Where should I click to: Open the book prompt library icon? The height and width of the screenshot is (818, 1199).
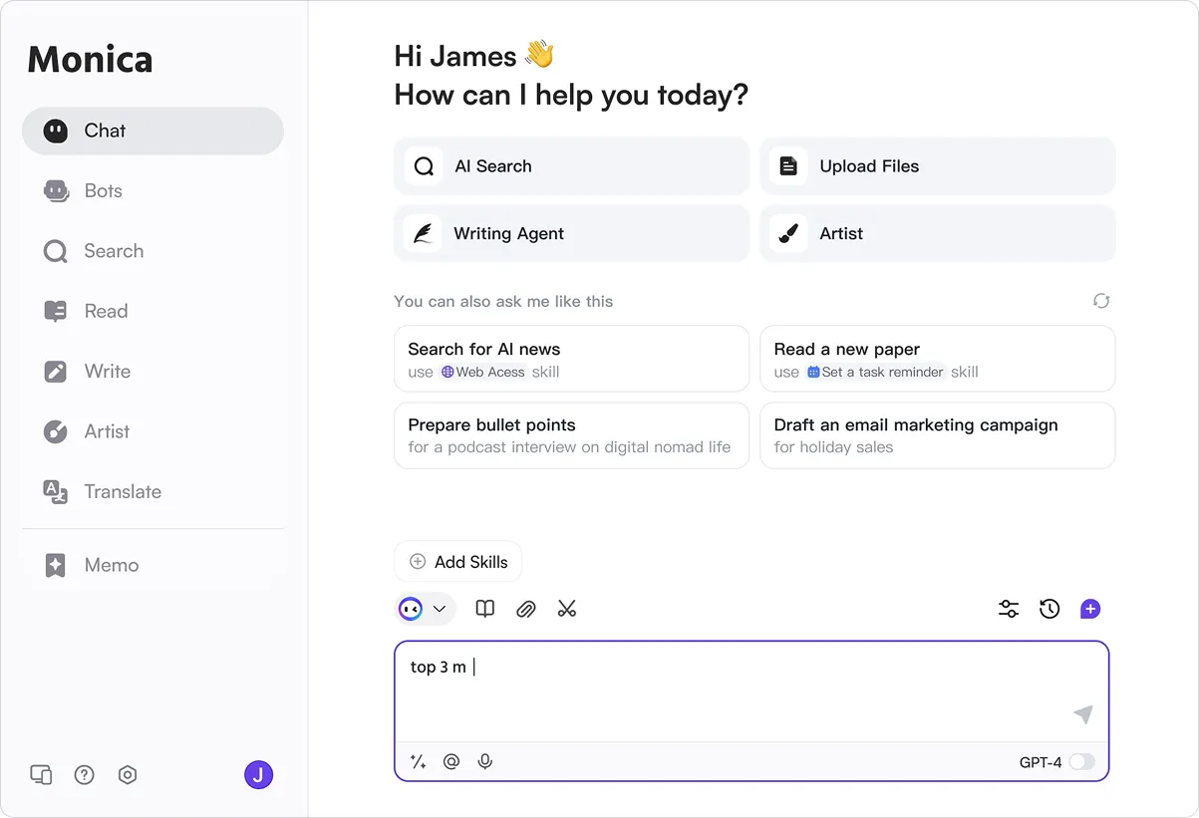pyautogui.click(x=485, y=609)
